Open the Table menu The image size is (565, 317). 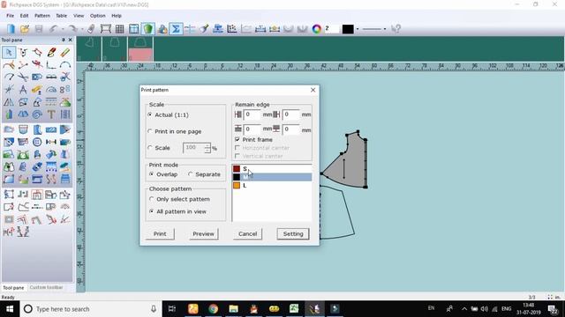click(61, 16)
